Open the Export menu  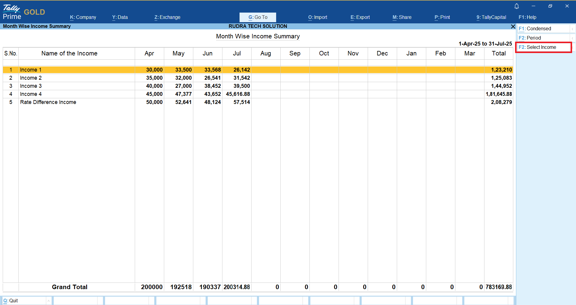(360, 17)
